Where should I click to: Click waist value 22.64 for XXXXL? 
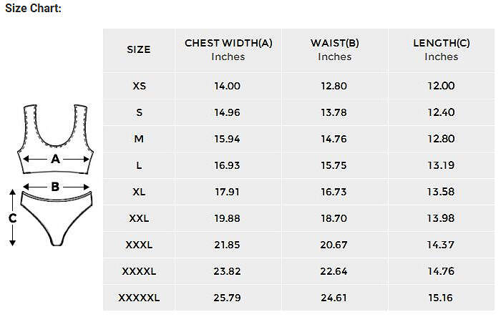334,271
